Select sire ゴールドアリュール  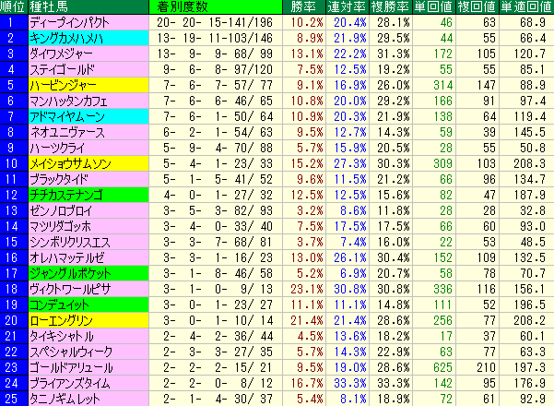[88, 367]
